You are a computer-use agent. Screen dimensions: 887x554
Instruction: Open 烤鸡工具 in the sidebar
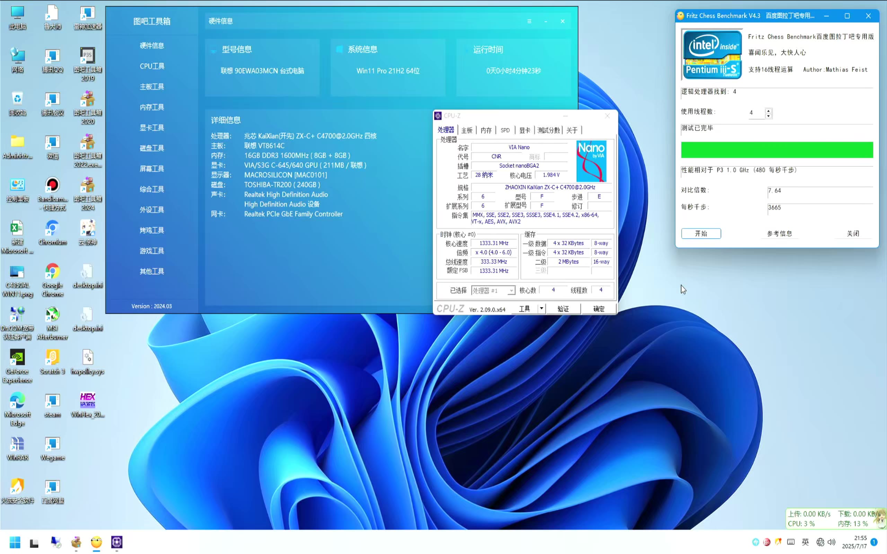click(152, 230)
